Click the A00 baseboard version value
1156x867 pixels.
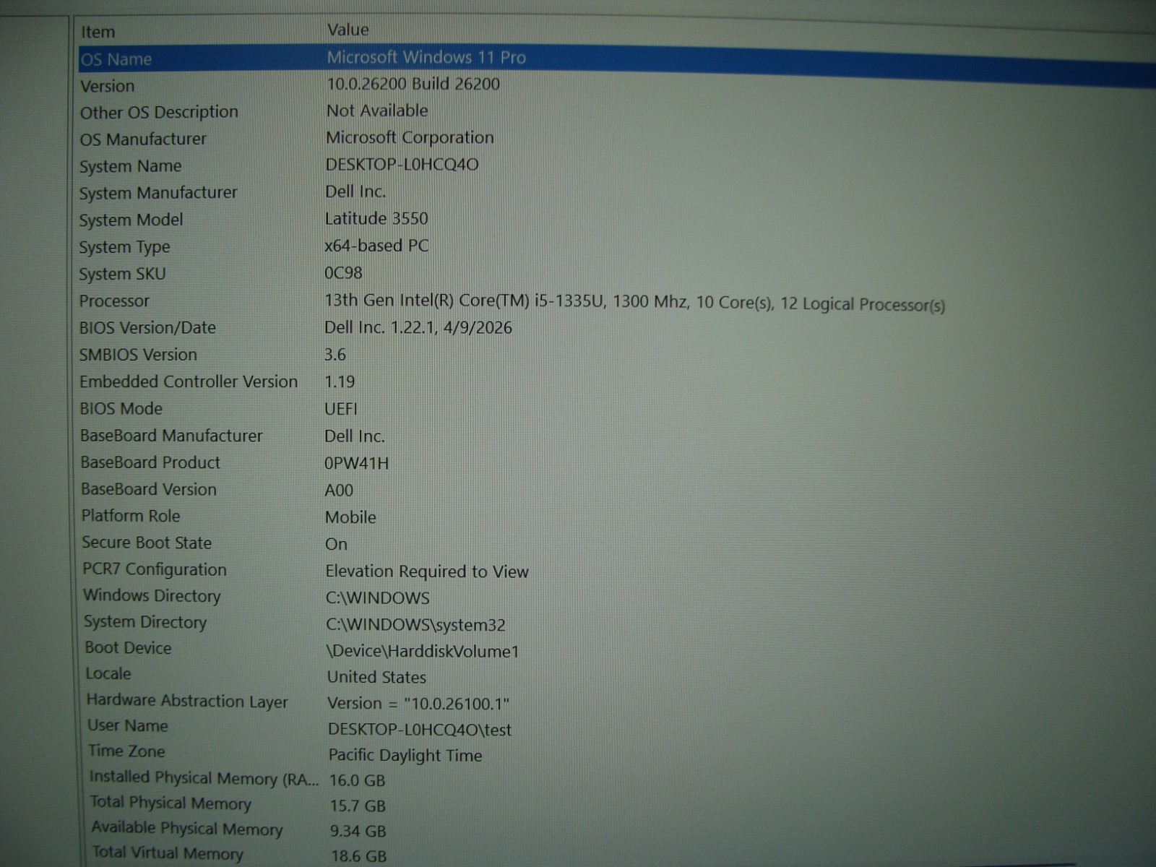(x=339, y=491)
